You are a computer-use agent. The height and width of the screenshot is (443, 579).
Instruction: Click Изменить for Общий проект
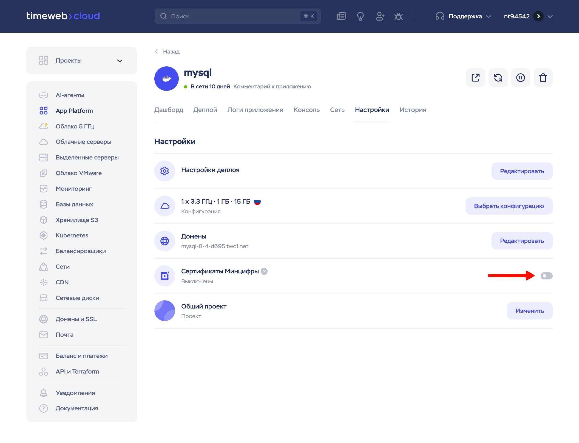530,311
